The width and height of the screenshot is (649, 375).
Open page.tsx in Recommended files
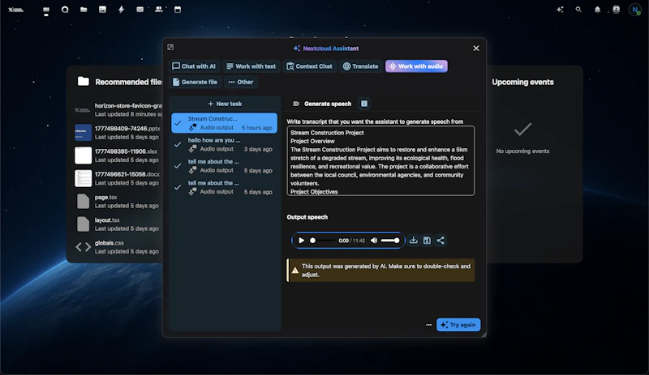click(x=118, y=202)
